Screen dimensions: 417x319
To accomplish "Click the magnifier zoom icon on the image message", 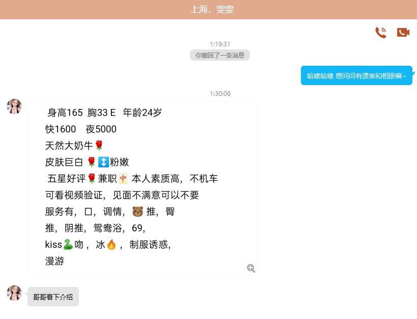I will [251, 268].
